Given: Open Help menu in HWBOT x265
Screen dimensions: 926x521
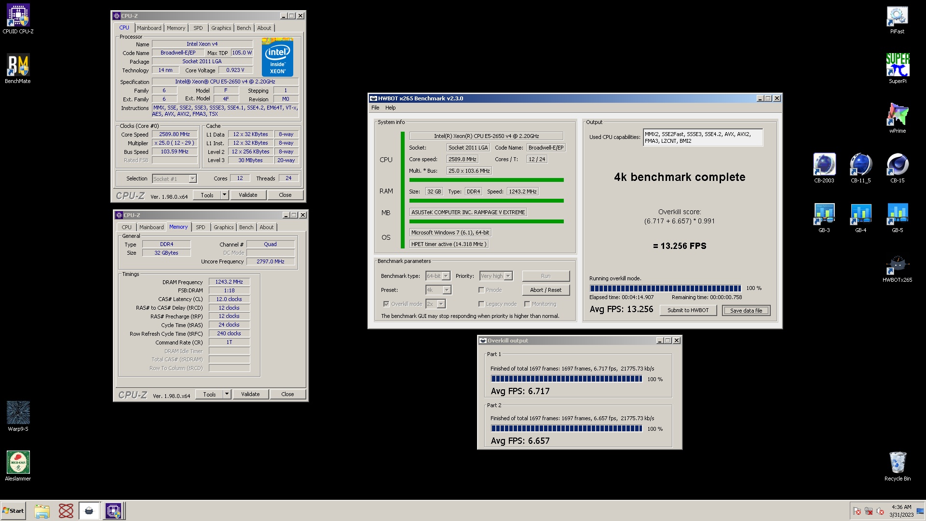Looking at the screenshot, I should [x=390, y=108].
